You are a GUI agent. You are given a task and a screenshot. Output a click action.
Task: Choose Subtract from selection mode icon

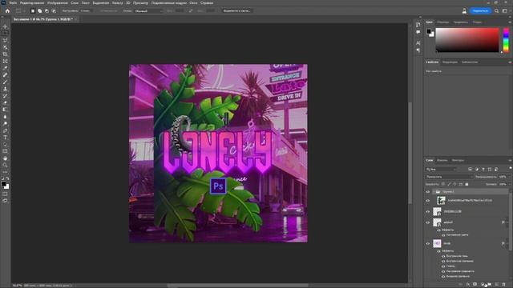click(x=46, y=10)
